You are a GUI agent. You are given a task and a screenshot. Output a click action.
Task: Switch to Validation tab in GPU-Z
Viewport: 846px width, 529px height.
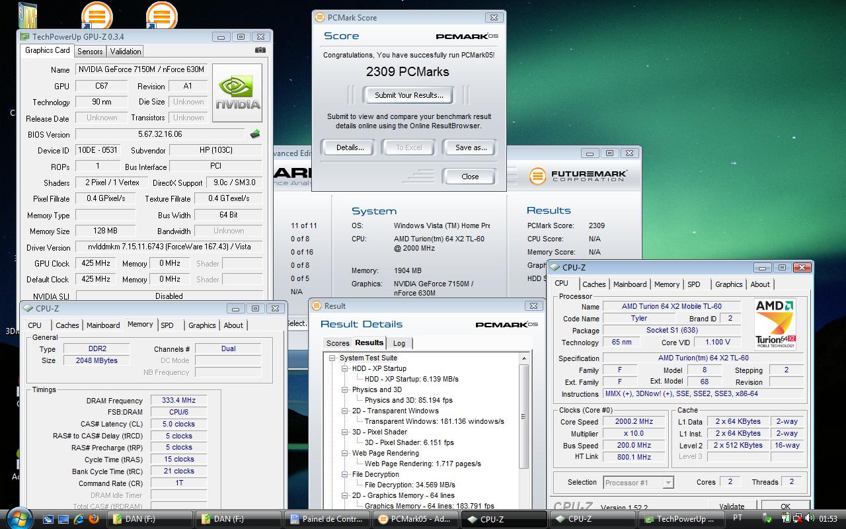(x=126, y=51)
